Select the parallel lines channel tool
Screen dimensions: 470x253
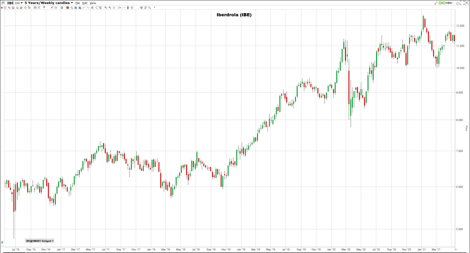100,8
